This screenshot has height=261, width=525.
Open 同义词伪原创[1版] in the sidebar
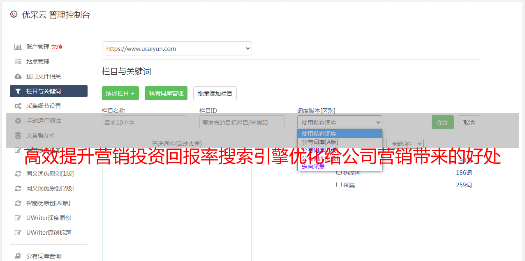coord(50,174)
